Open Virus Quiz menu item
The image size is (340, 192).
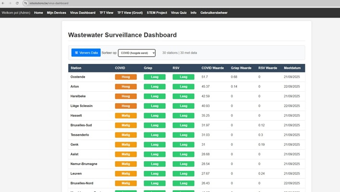coord(179,13)
